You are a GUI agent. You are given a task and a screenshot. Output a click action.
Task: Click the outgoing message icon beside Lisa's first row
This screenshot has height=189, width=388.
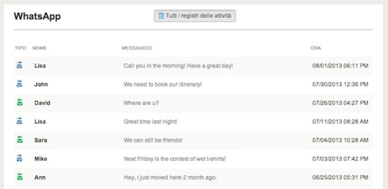[20, 65]
